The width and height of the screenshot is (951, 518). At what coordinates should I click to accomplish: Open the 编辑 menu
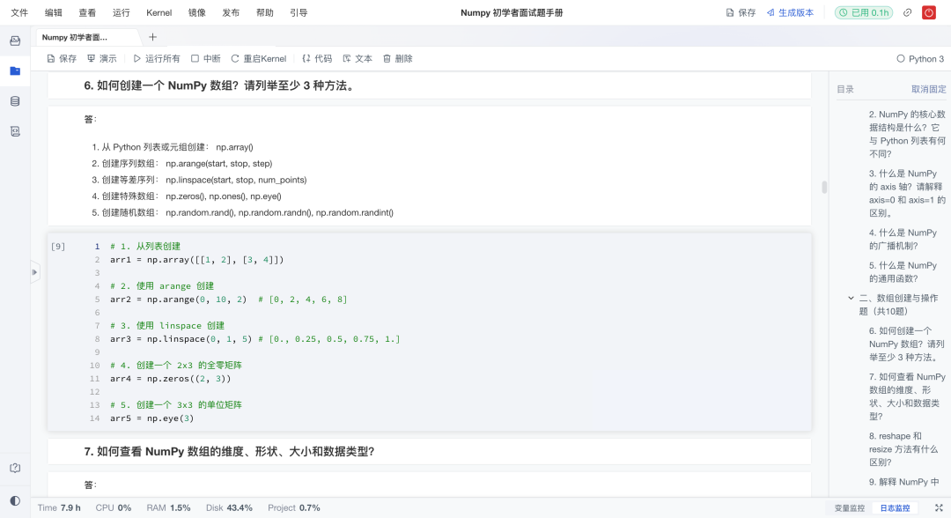point(54,12)
